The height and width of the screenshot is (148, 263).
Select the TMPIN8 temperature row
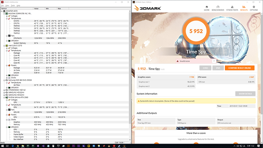pyautogui.click(x=65, y=31)
